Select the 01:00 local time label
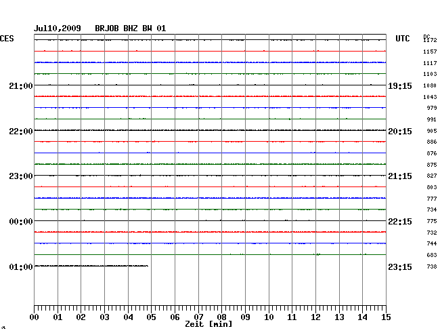Viewport: 440px width, 335px height. pyautogui.click(x=21, y=267)
